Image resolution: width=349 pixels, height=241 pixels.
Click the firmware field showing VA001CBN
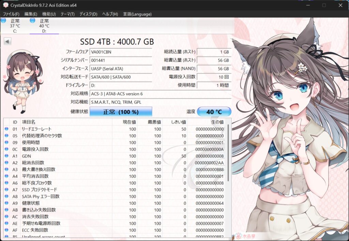click(x=121, y=52)
